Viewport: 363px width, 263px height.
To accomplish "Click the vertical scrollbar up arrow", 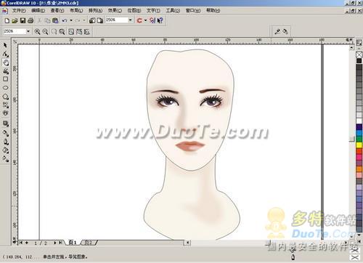I will coord(351,48).
